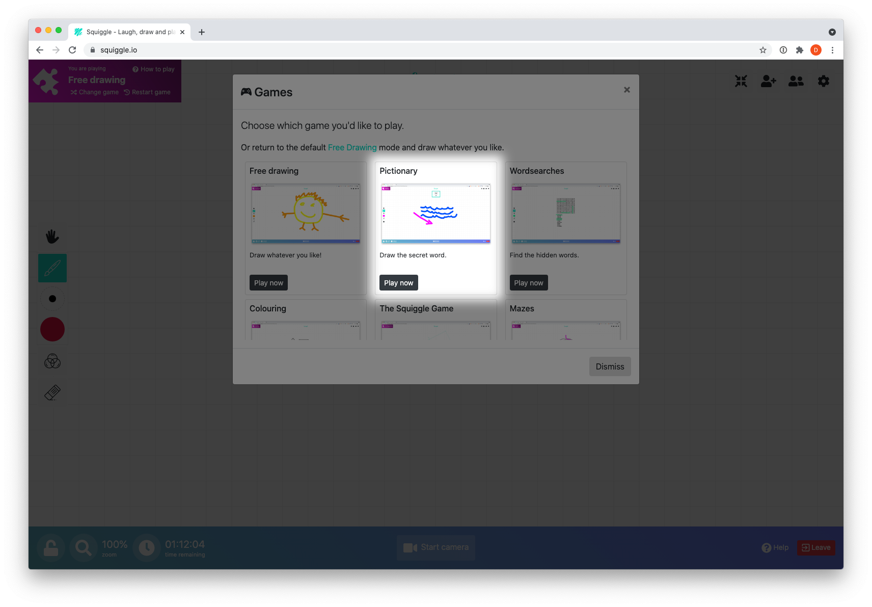Select the Squiggle browser tab
This screenshot has width=872, height=607.
point(129,32)
